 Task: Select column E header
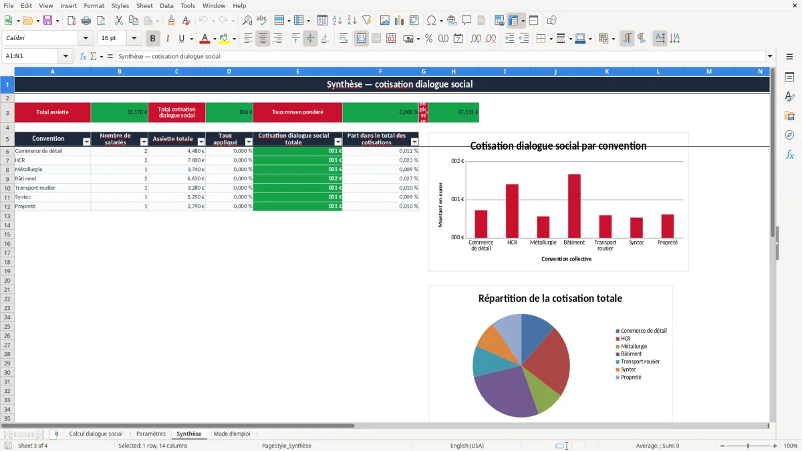(x=297, y=71)
